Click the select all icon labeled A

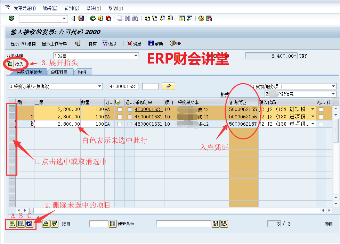[13, 224]
